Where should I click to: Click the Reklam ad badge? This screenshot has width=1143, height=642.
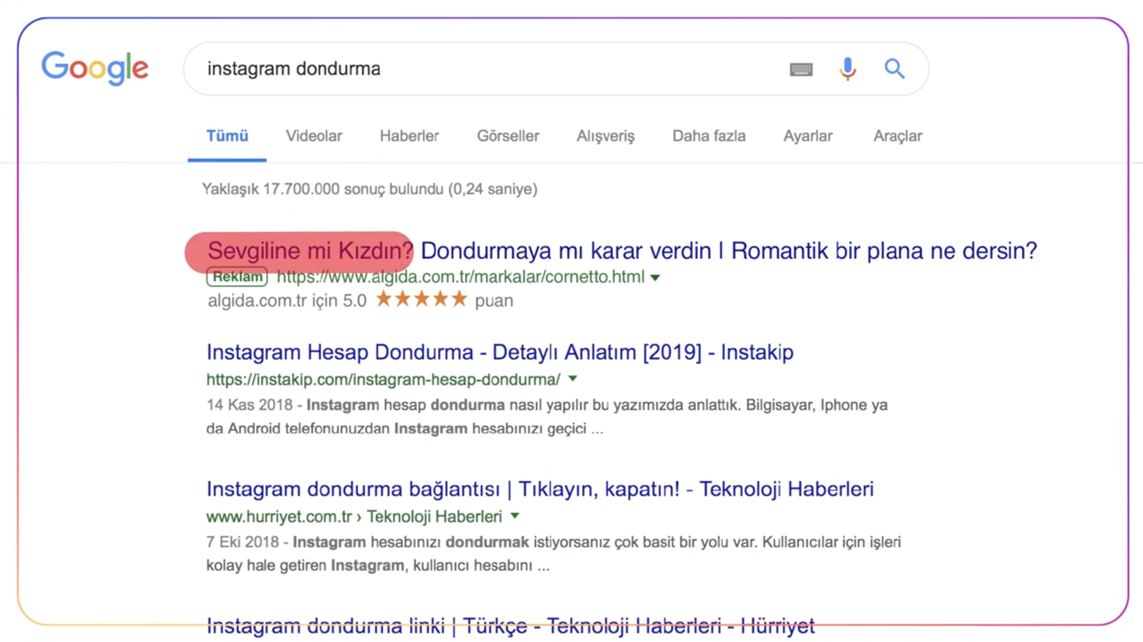coord(237,277)
